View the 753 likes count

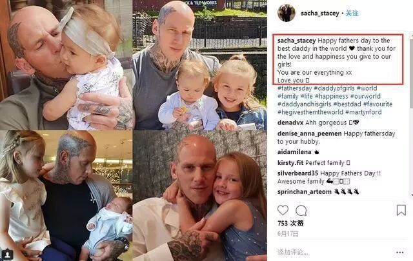click(290, 224)
